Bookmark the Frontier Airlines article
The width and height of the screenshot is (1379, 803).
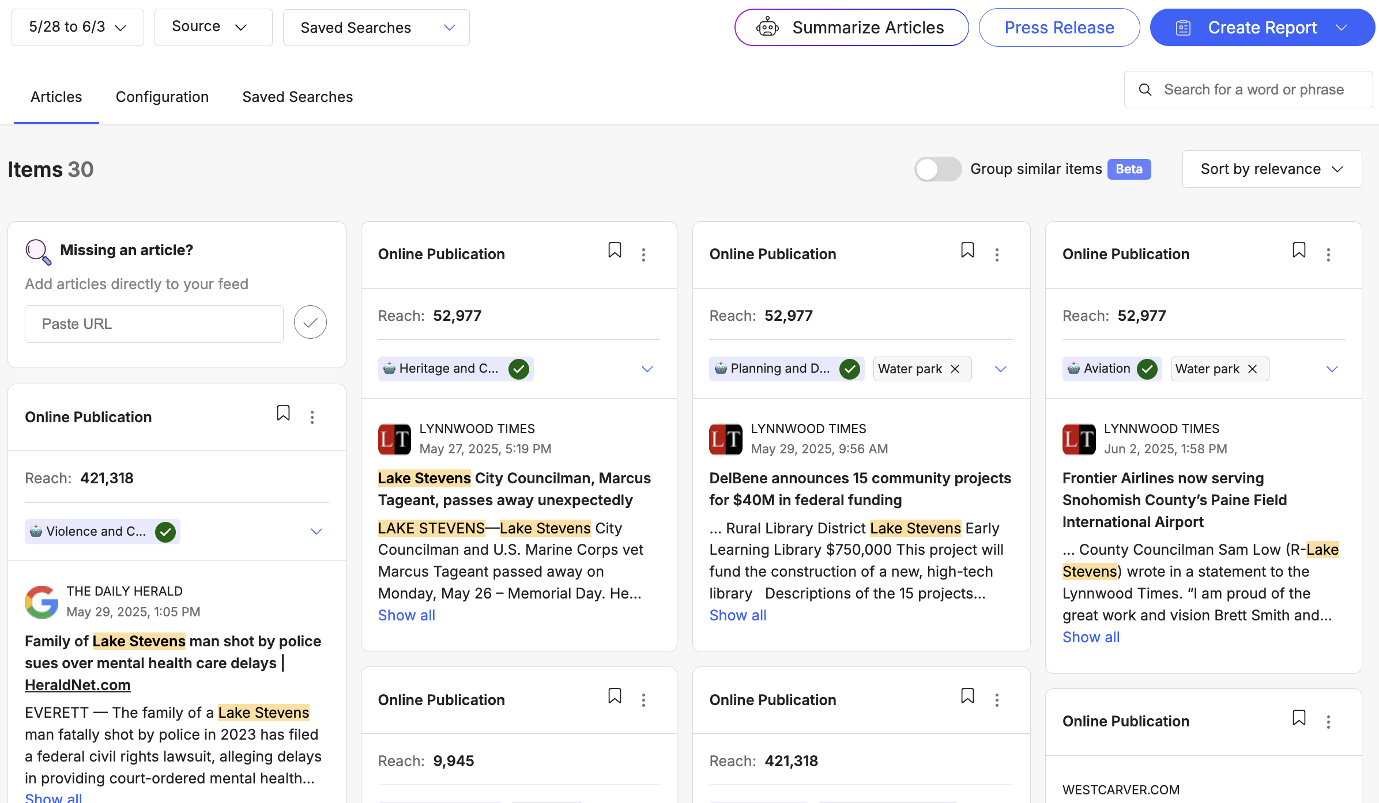tap(1299, 251)
